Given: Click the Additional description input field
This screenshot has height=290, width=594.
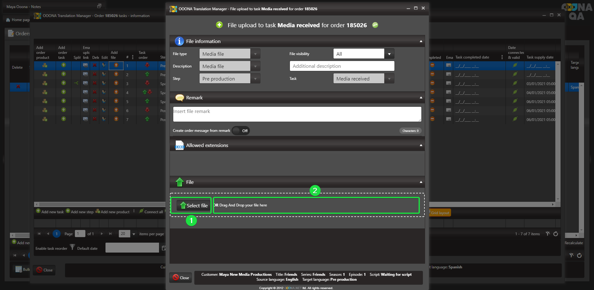Looking at the screenshot, I should point(342,66).
